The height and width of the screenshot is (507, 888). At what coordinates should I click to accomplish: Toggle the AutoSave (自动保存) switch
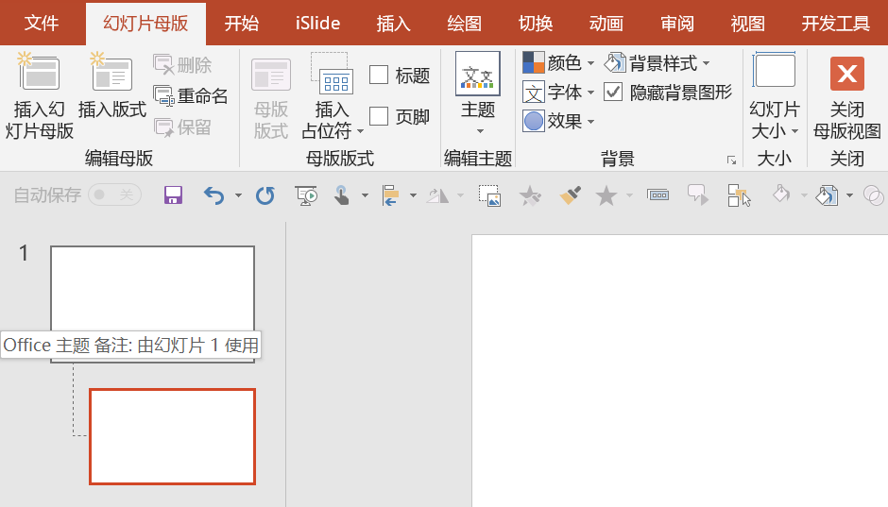(x=114, y=195)
